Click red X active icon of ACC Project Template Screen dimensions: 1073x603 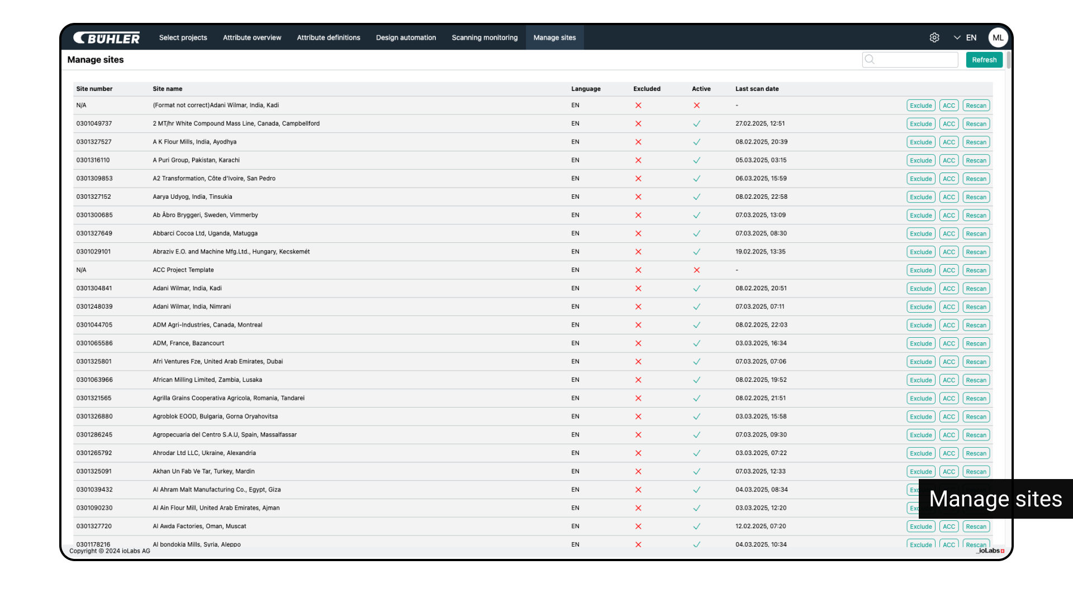696,270
